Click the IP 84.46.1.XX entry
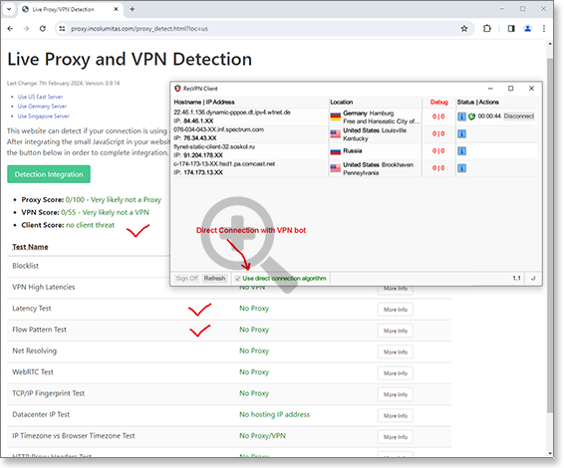 [x=193, y=120]
